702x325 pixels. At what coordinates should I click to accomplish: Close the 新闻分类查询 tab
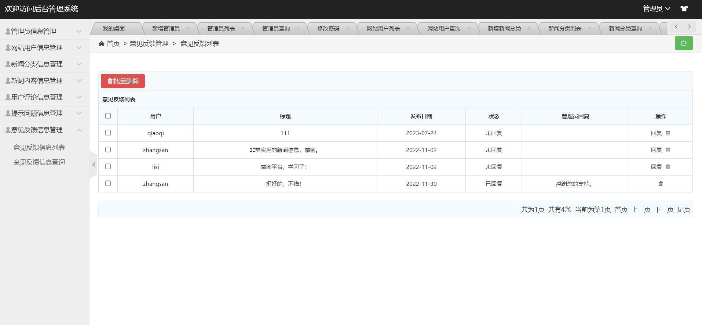click(650, 28)
